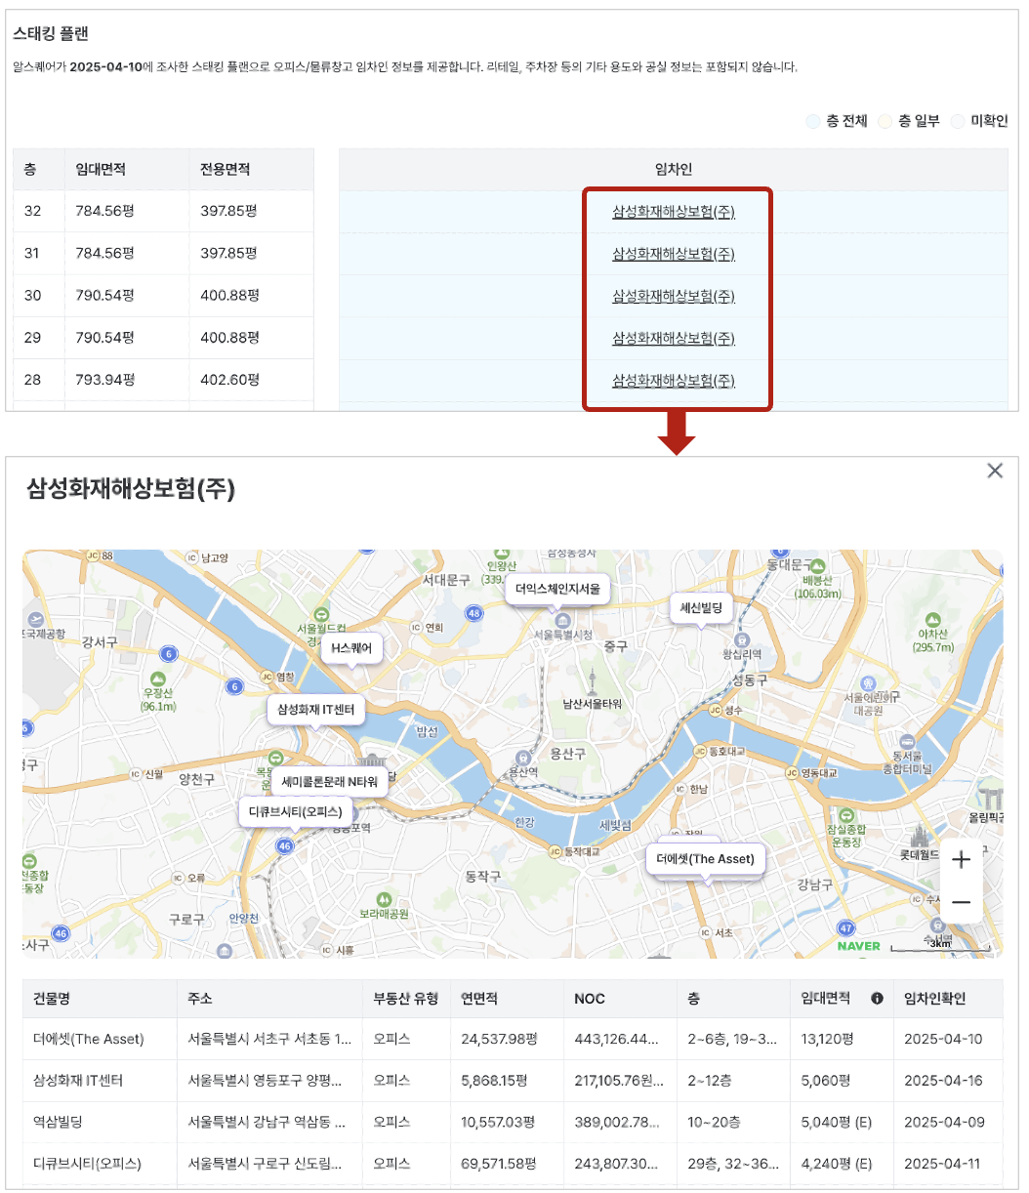The width and height of the screenshot is (1029, 1193).
Task: Click the 13,120평 leased area cell
Action: [x=842, y=1039]
